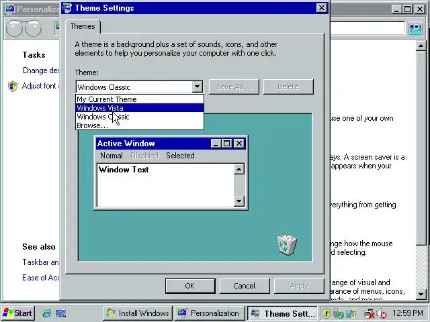Open Change desktop icons link
430x322 pixels.
(x=40, y=70)
